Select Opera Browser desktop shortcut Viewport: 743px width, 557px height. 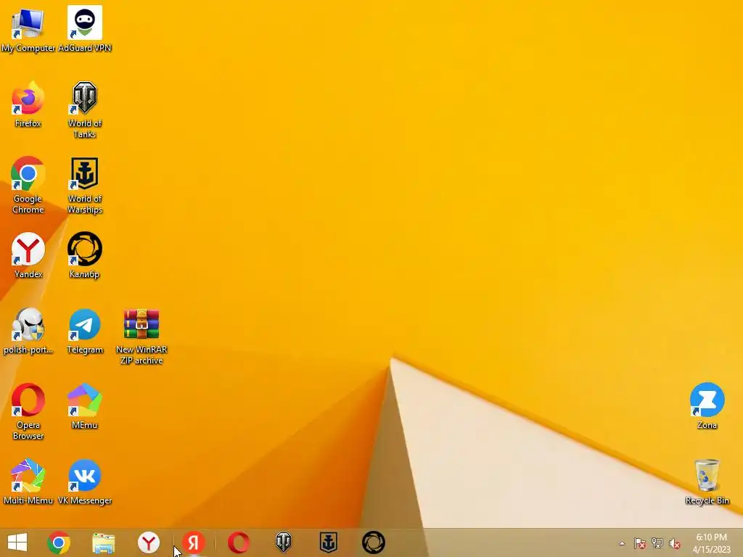pos(28,412)
